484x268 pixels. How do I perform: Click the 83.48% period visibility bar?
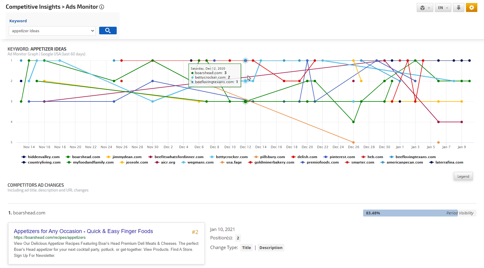click(x=410, y=213)
